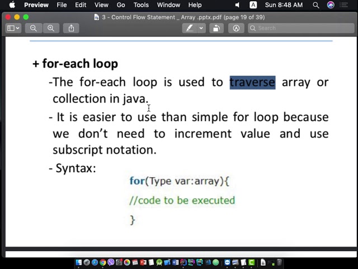The width and height of the screenshot is (358, 269).
Task: Open the Help menu
Action: point(195,5)
